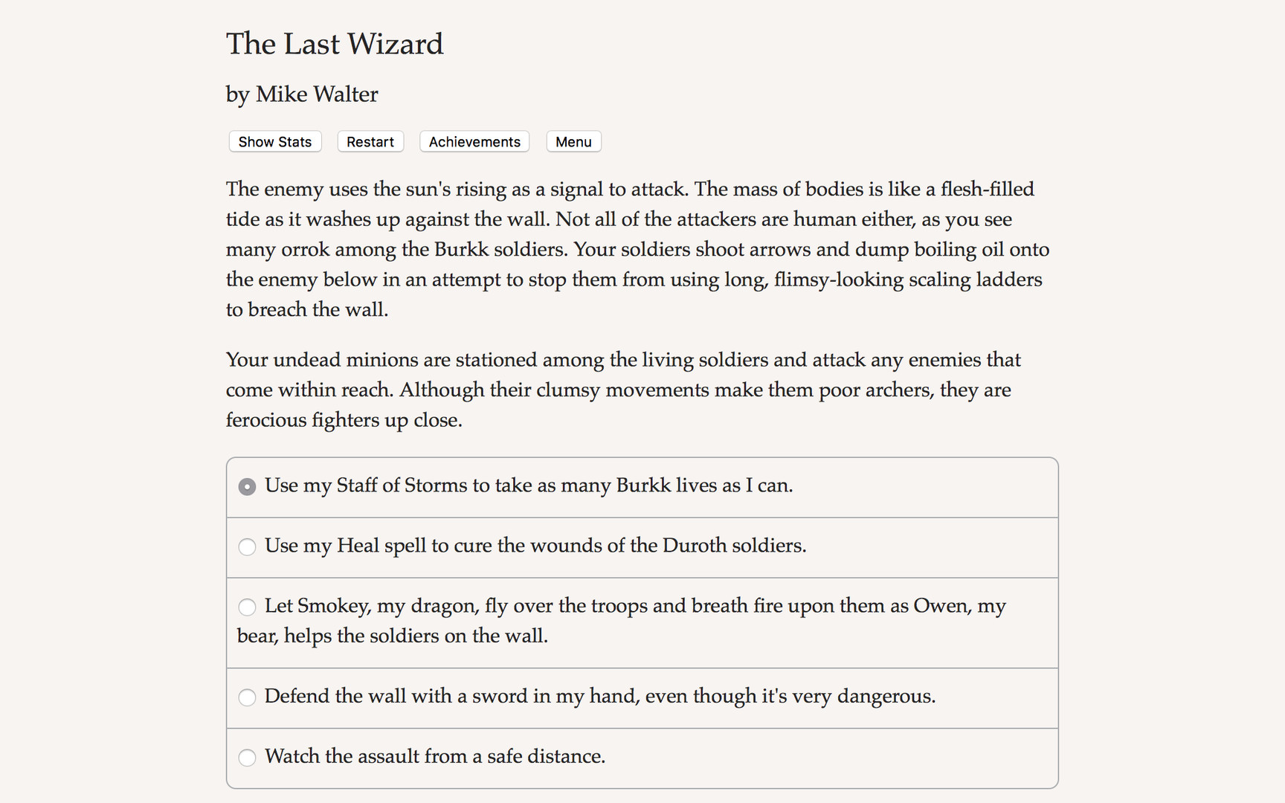Image resolution: width=1285 pixels, height=803 pixels.
Task: Select defending the wall with a sword
Action: click(x=247, y=697)
